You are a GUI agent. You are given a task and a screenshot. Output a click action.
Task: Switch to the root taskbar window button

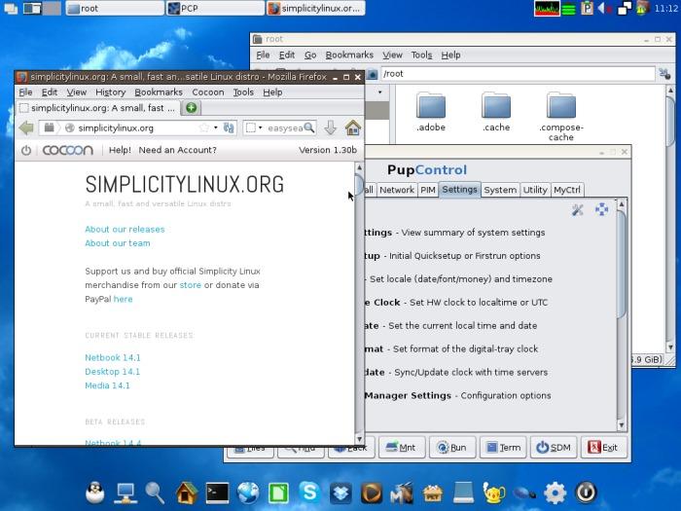(115, 8)
